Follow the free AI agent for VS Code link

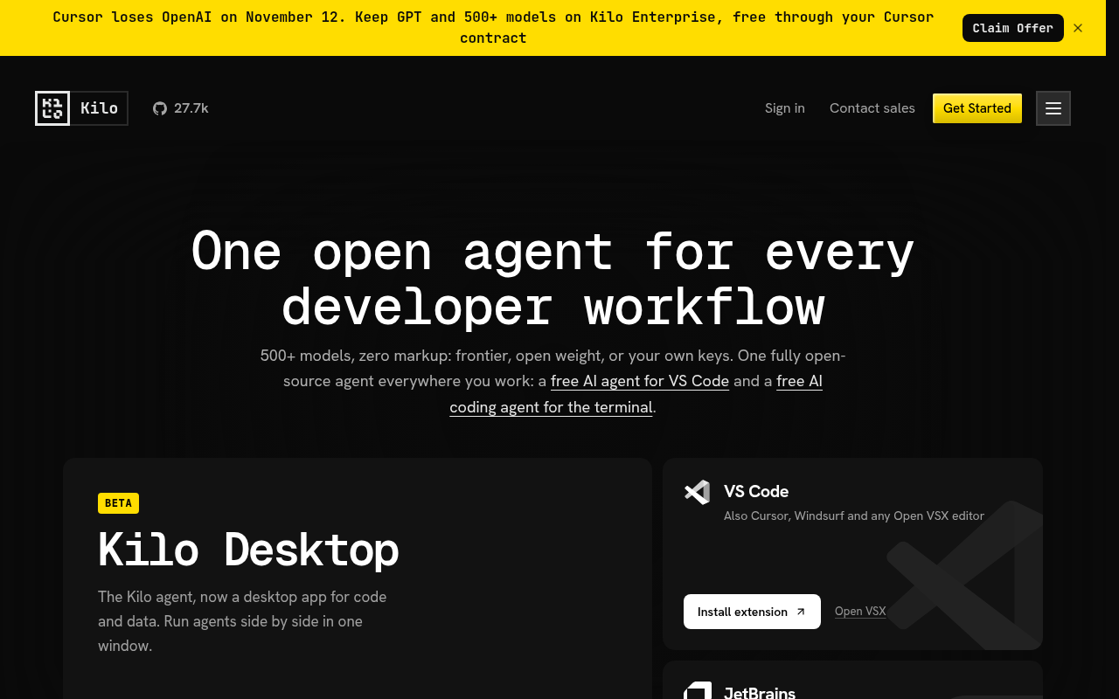pyautogui.click(x=640, y=381)
